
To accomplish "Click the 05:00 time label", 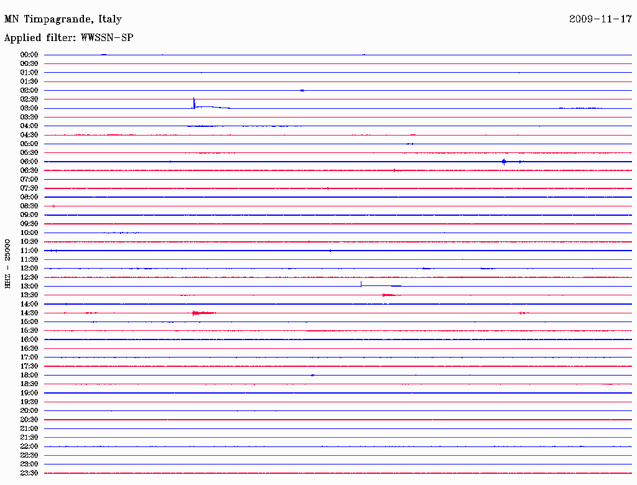I will pos(29,144).
